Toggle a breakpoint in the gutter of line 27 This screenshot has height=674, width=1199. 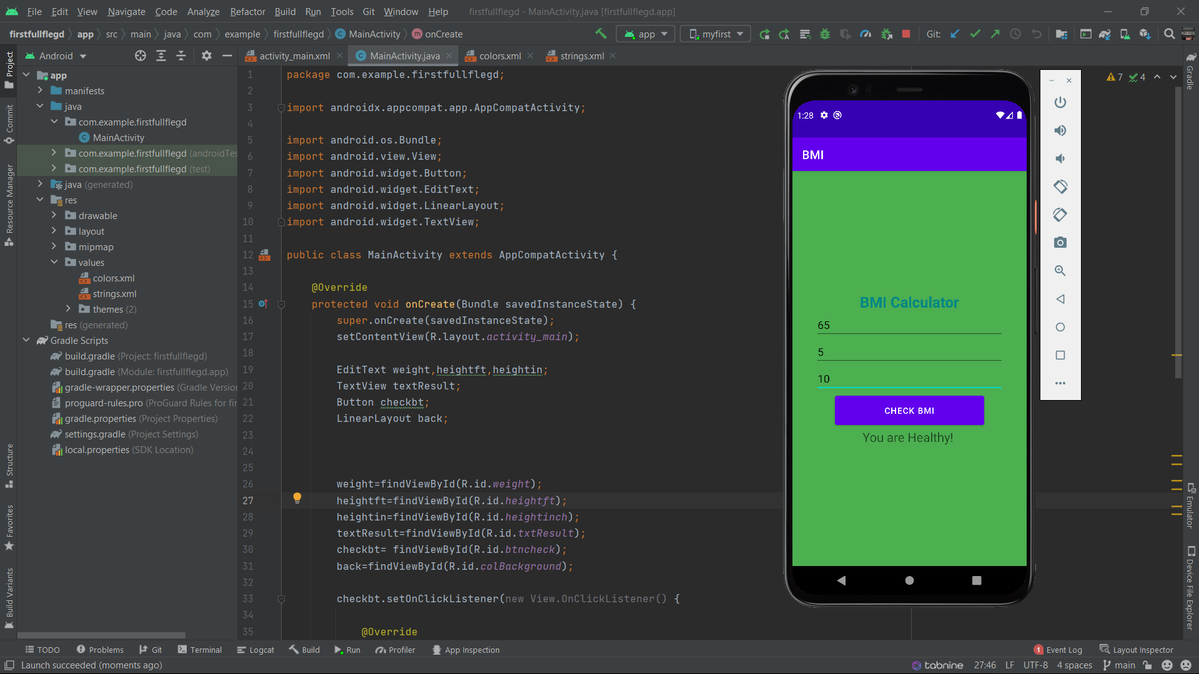(270, 501)
